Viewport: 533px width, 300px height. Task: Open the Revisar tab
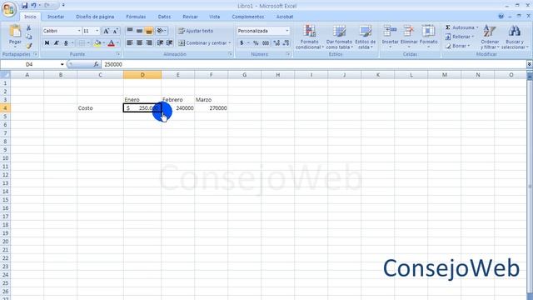click(x=190, y=17)
